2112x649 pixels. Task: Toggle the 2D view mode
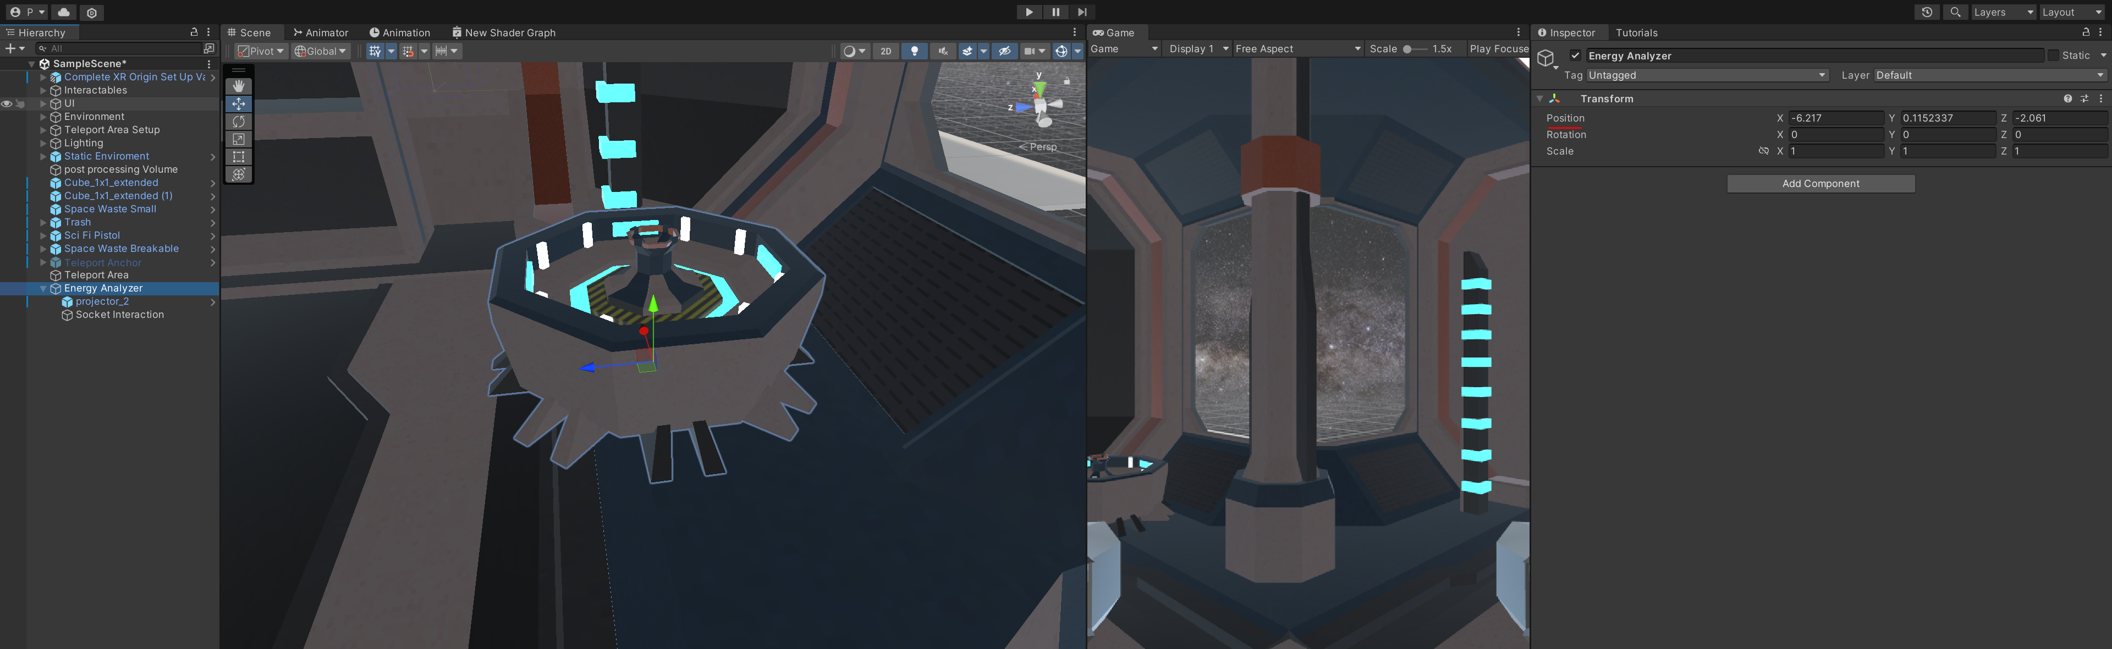tap(886, 51)
